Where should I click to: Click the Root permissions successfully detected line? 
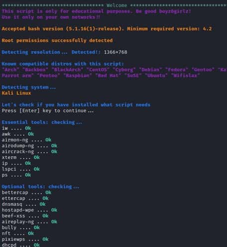[x=57, y=40]
